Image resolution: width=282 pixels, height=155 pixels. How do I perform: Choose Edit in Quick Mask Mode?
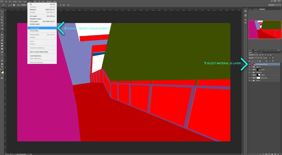click(x=42, y=52)
